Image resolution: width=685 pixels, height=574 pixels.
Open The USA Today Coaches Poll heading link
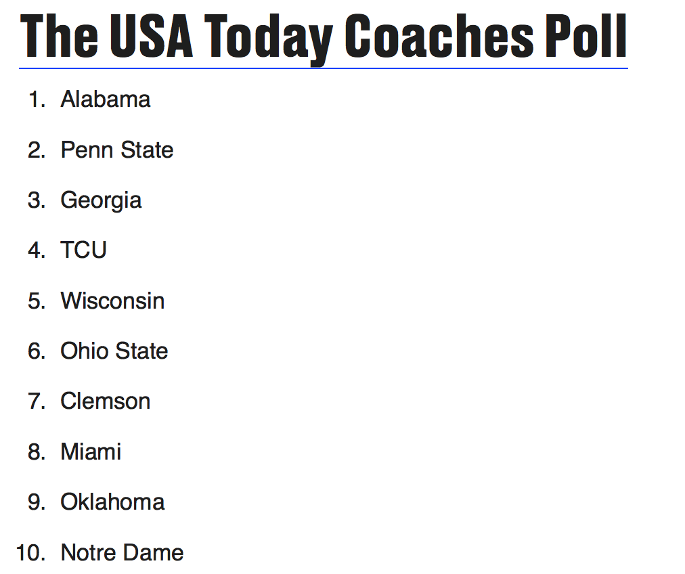(324, 37)
